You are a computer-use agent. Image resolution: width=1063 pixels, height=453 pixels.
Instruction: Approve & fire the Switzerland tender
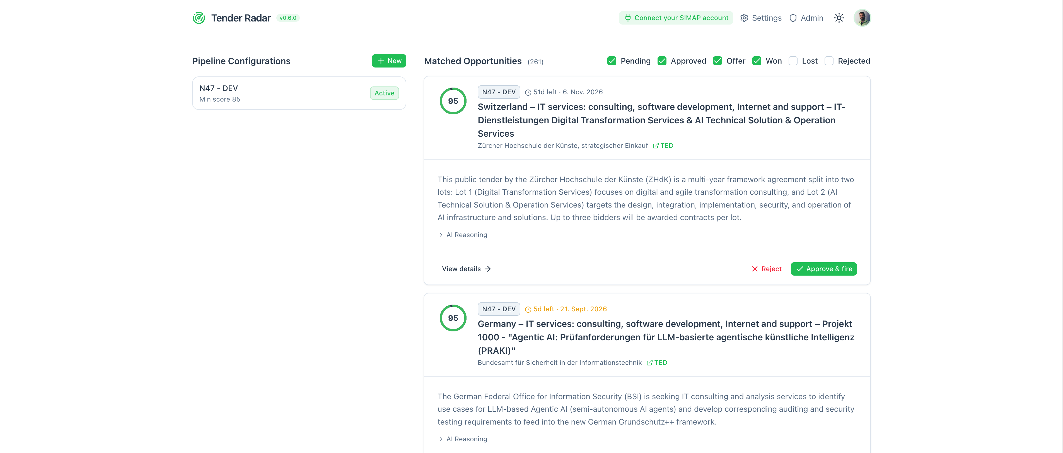tap(823, 269)
